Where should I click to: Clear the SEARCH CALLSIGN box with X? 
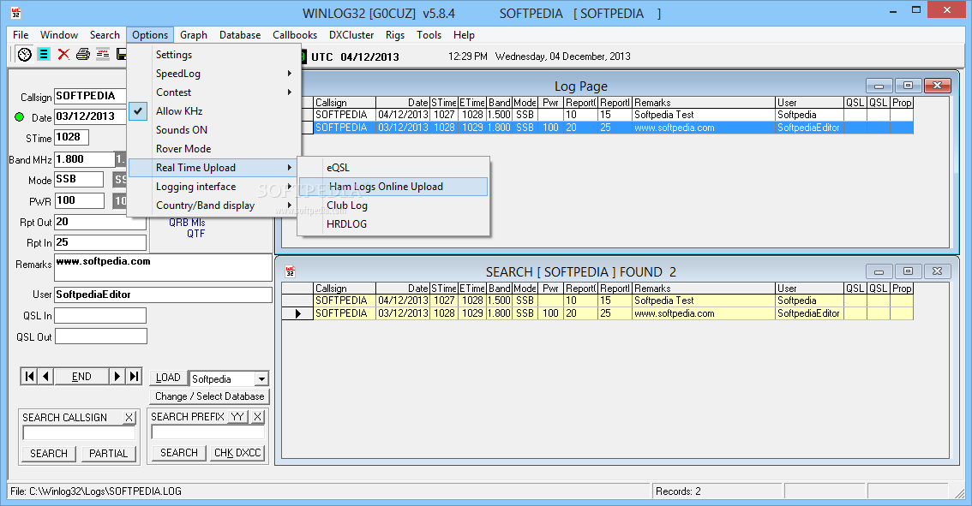[x=129, y=418]
